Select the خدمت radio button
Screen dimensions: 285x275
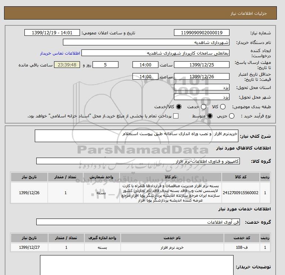(204, 107)
